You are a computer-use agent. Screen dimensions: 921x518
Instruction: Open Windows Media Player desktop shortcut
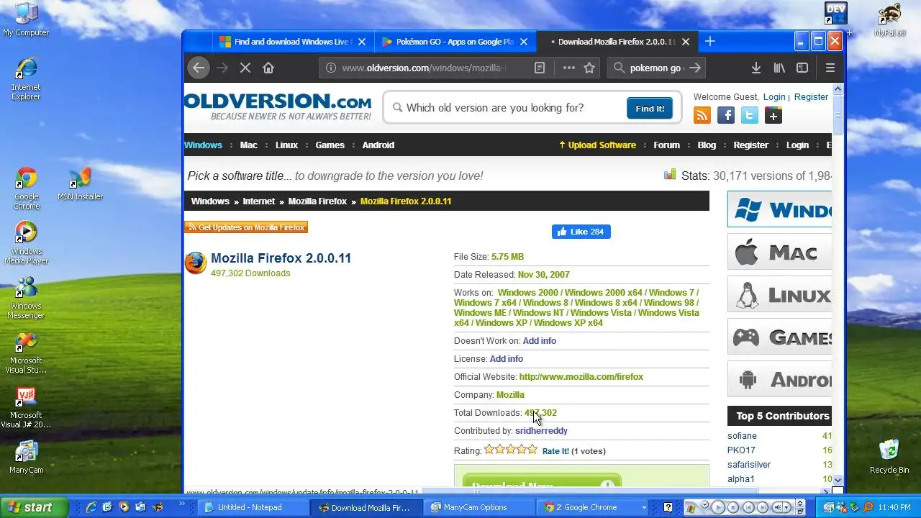[x=27, y=243]
